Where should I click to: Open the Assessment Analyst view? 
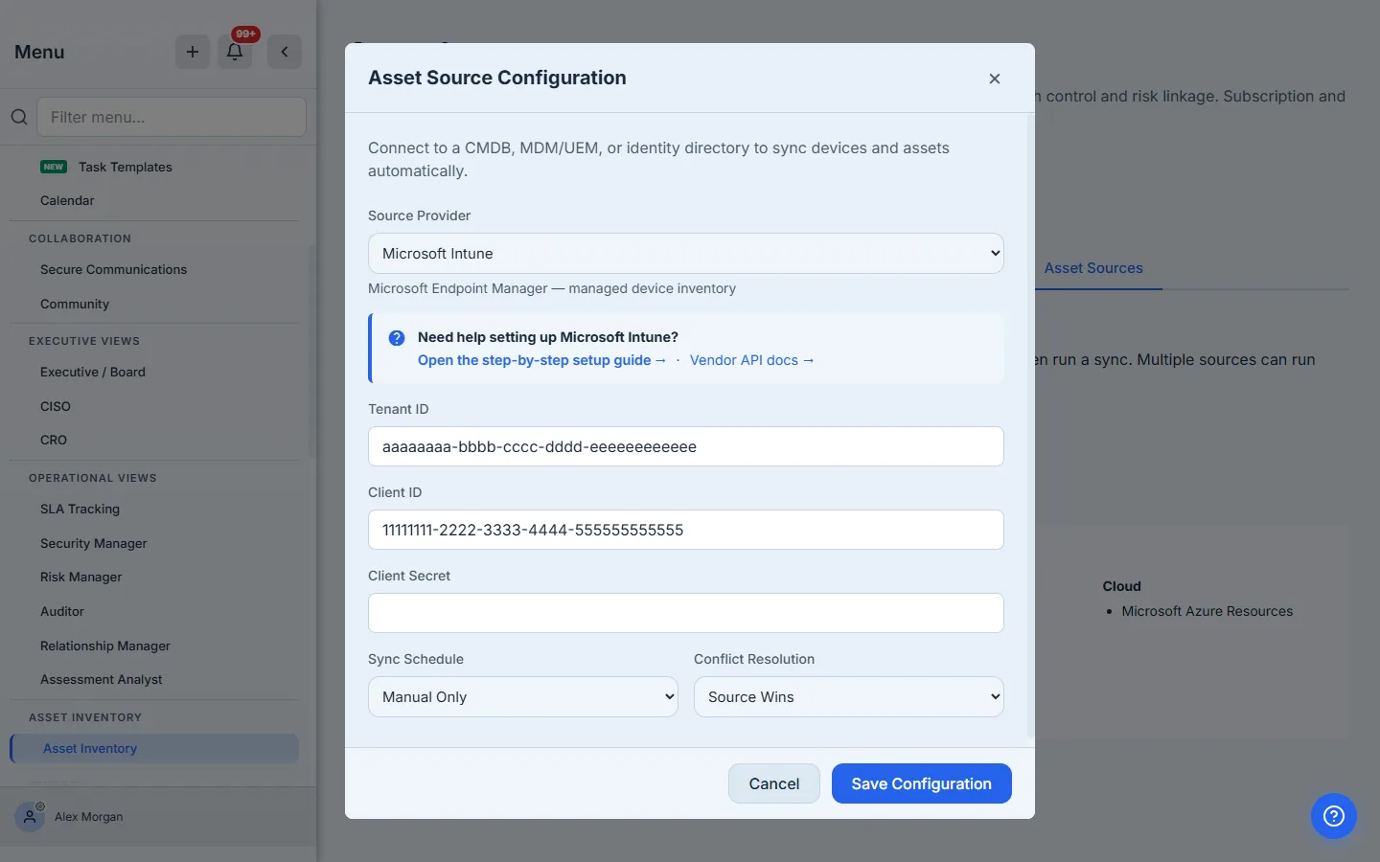[x=102, y=680]
